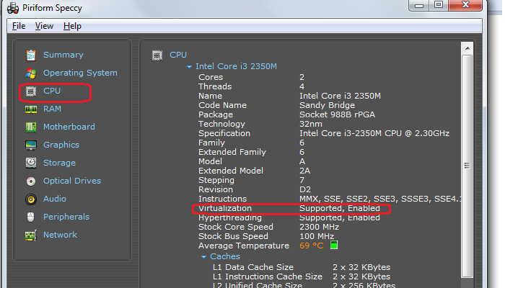
Task: Click the Peripherals mouse icon
Action: [30, 217]
